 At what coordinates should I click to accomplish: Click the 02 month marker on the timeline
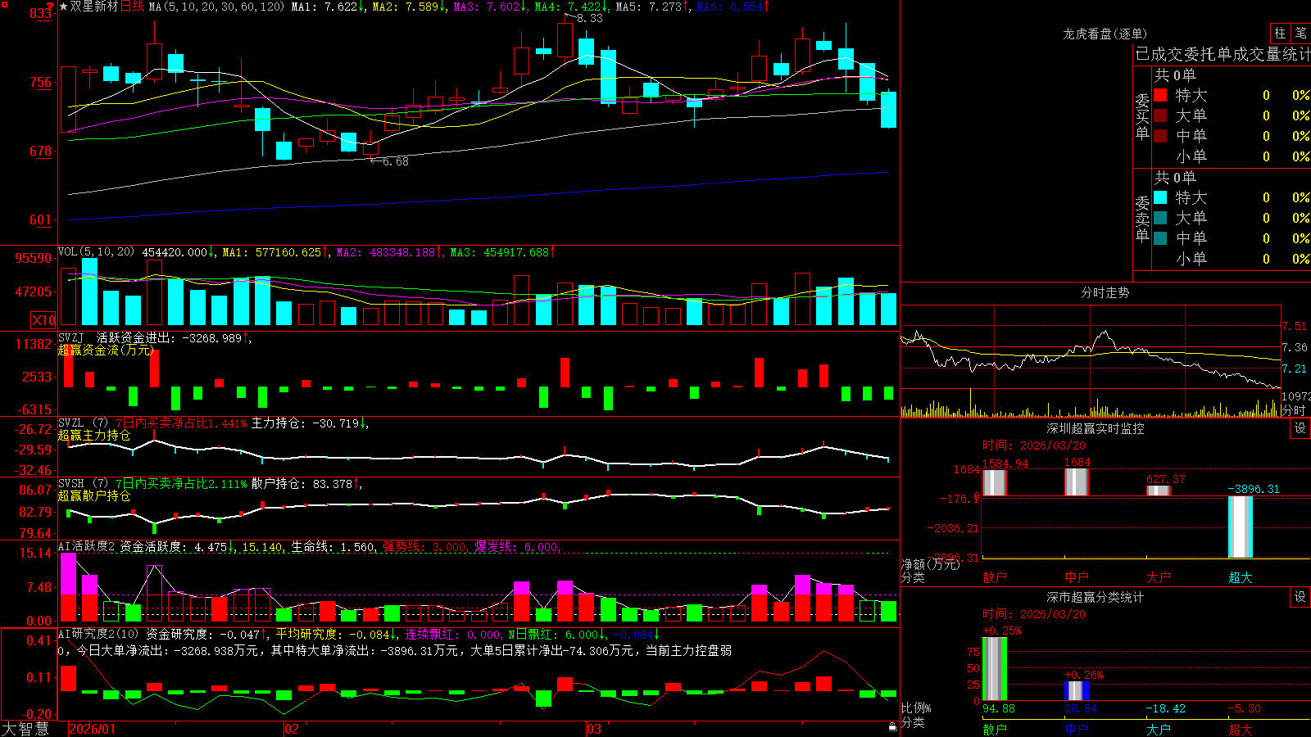click(292, 729)
